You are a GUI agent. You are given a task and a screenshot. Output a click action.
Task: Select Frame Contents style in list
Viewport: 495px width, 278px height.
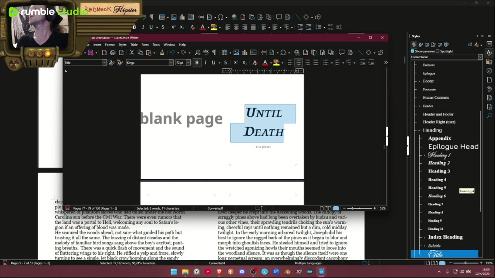click(x=436, y=98)
